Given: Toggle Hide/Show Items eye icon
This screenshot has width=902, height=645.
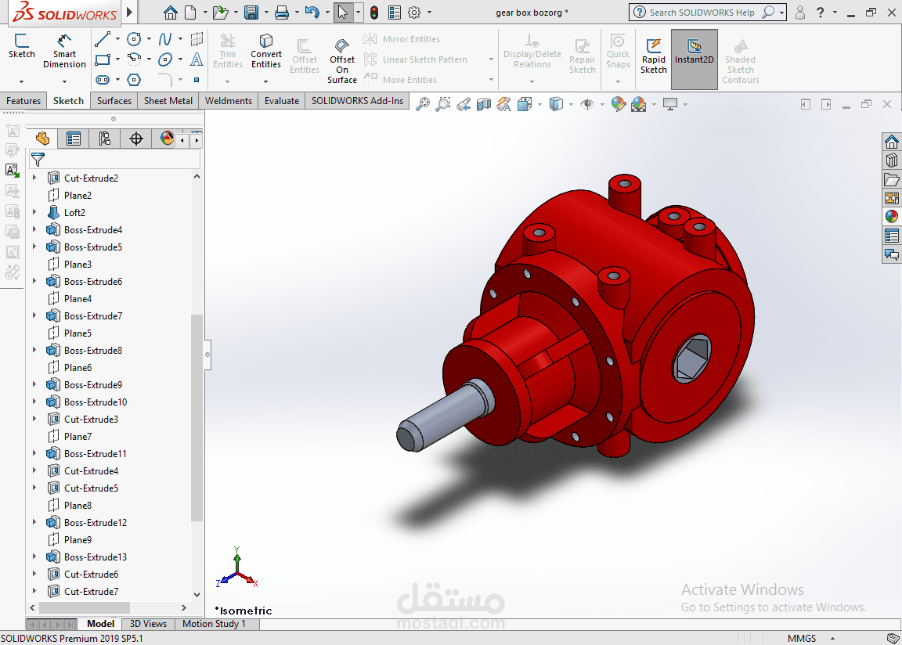Looking at the screenshot, I should (x=586, y=104).
